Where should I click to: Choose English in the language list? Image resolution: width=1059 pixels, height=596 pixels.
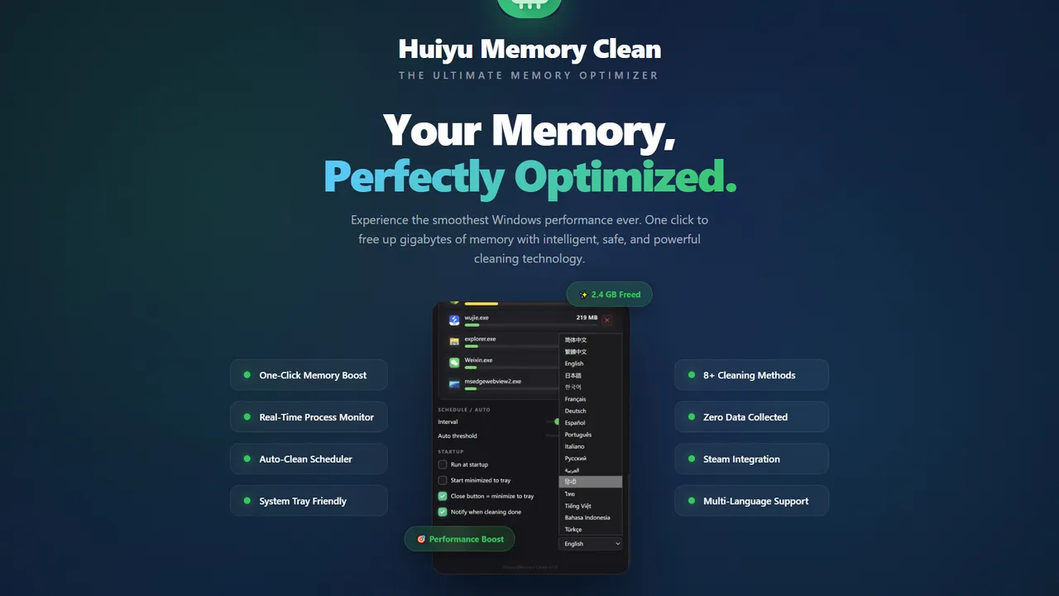pyautogui.click(x=591, y=363)
